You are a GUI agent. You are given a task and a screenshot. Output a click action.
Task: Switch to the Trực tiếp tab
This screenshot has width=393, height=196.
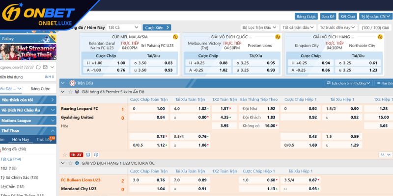45,140
